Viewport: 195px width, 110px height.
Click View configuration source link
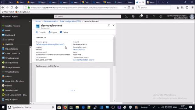[x=83, y=60]
